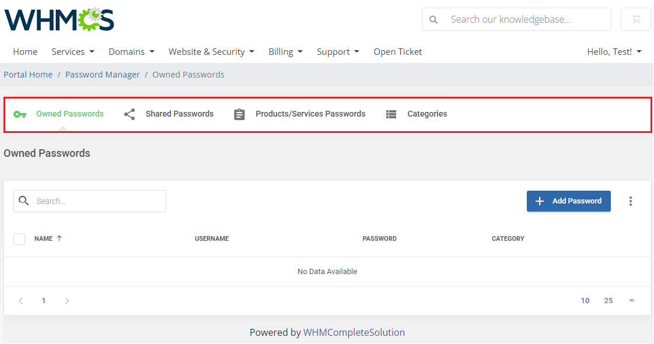Open the Products/Services Passwords tab
Image resolution: width=654 pixels, height=344 pixels.
299,114
